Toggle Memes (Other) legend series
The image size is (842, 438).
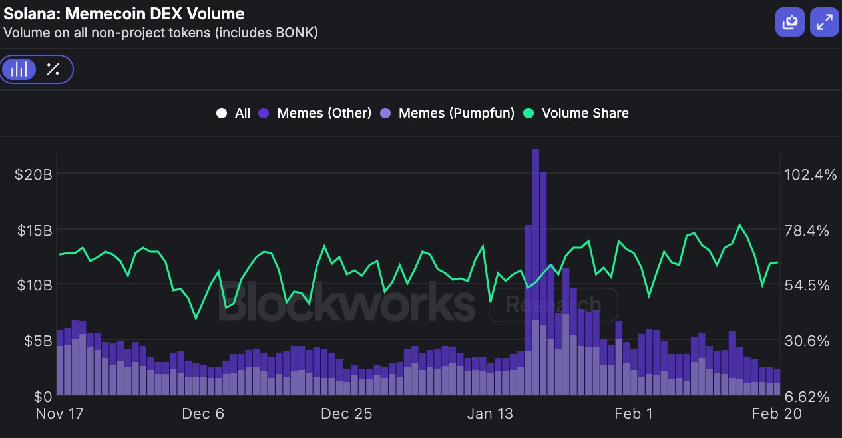315,113
